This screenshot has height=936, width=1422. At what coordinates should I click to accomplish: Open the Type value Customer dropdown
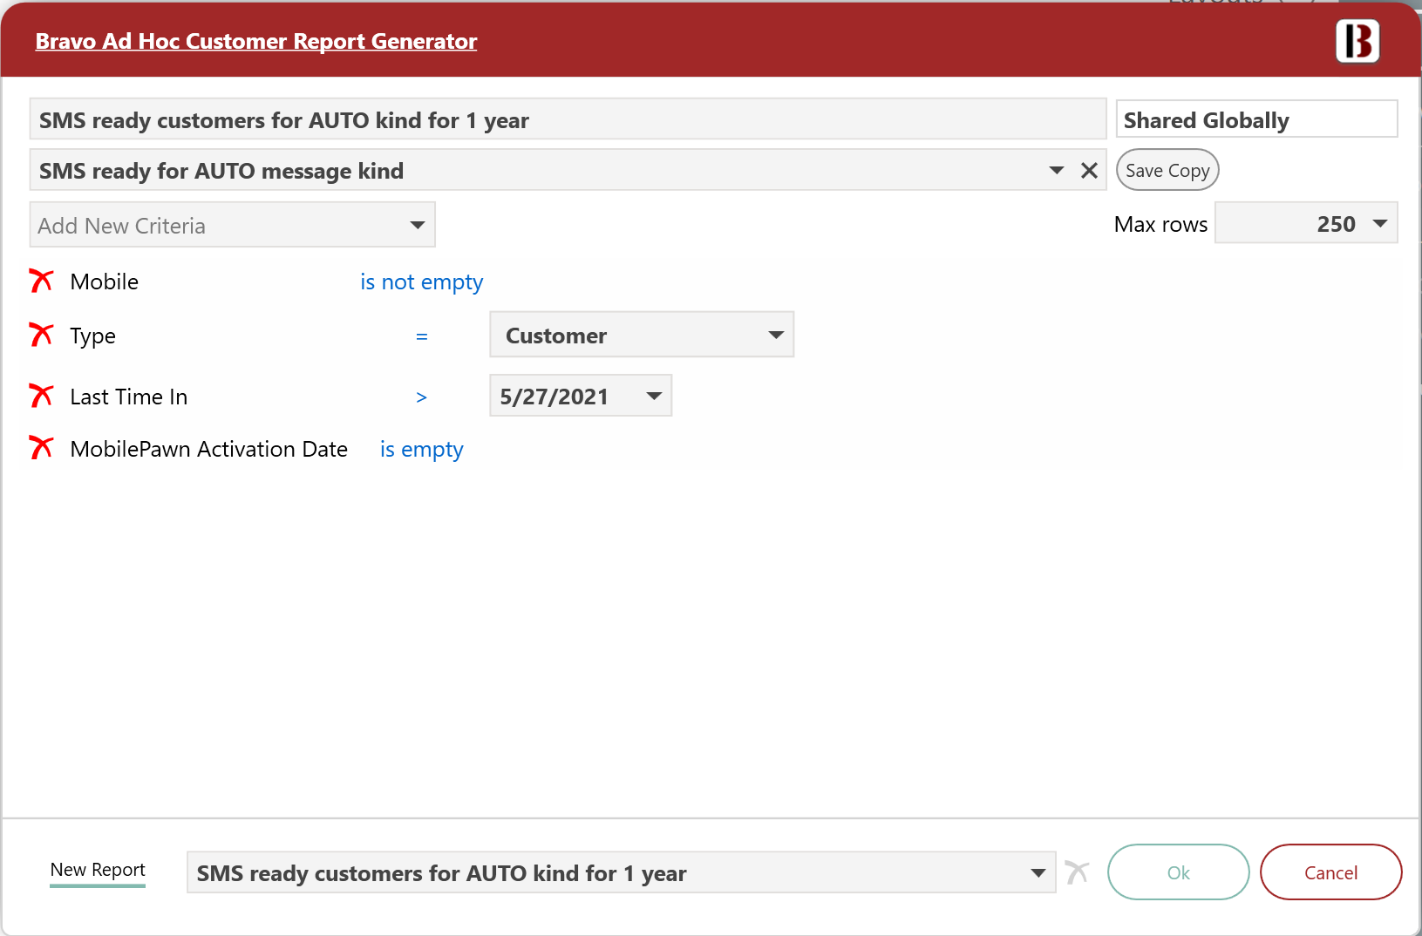pos(775,336)
